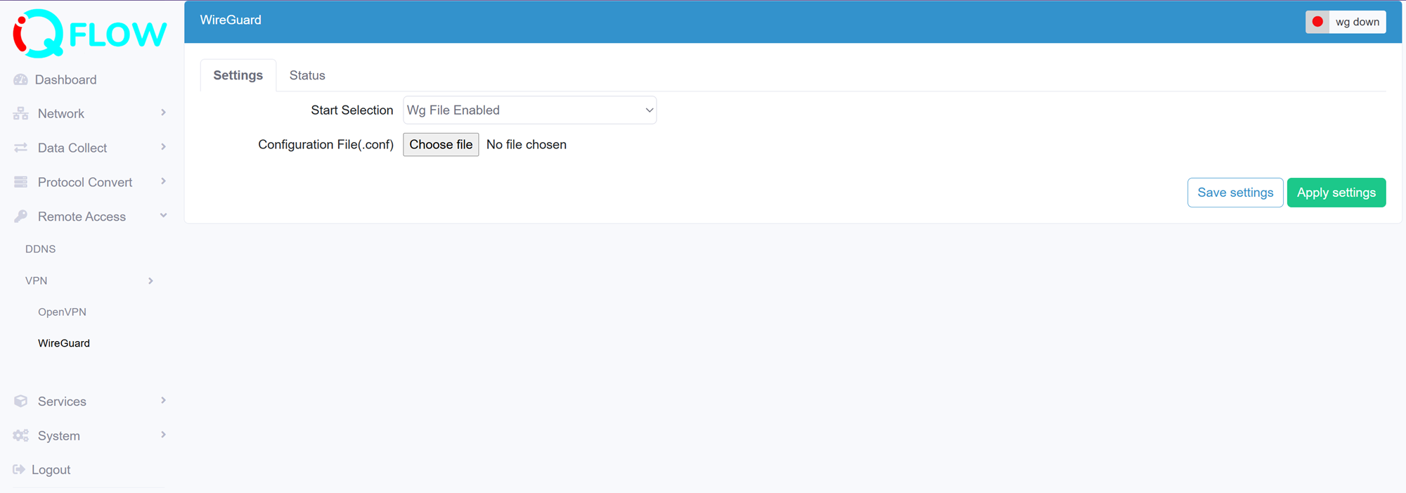Click the Logout exit icon
1406x493 pixels.
coord(19,469)
